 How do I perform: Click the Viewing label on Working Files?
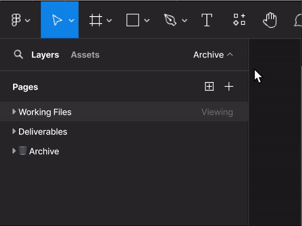click(x=217, y=112)
